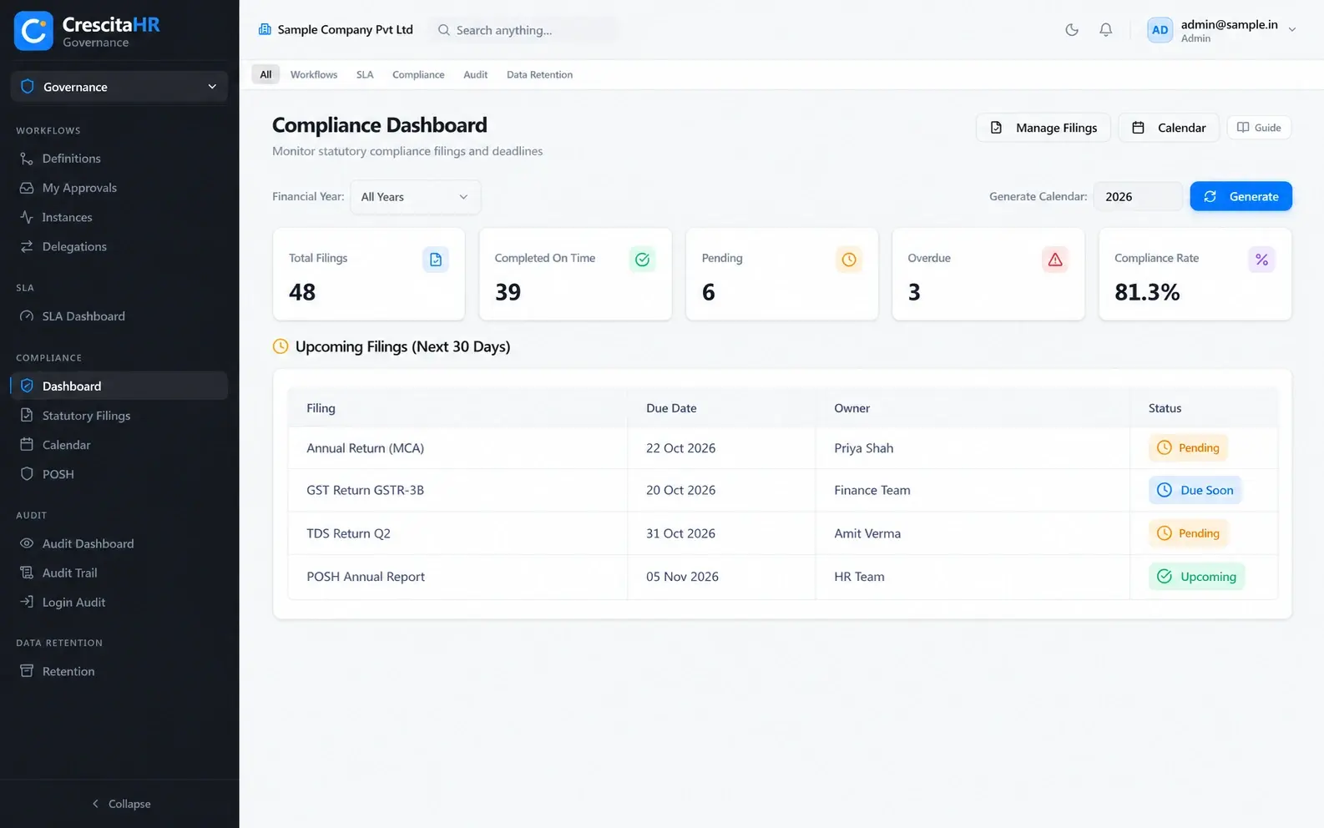The width and height of the screenshot is (1324, 828).
Task: Click the Status column header
Action: (x=1165, y=408)
